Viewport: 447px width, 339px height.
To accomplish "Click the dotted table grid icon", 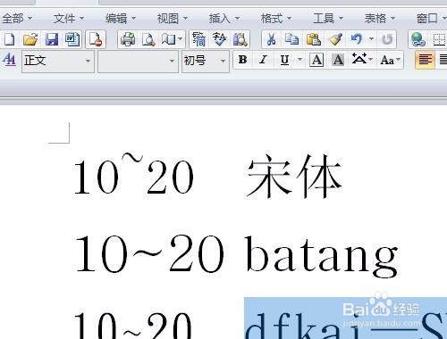I will (x=439, y=39).
